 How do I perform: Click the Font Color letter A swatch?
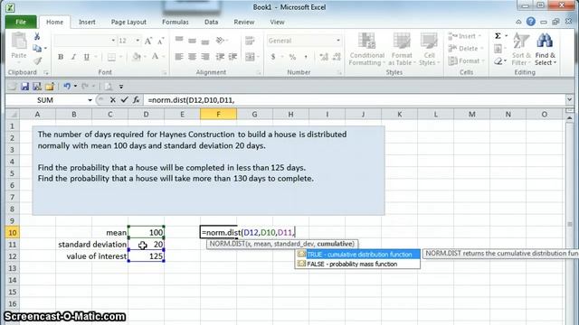pos(155,57)
